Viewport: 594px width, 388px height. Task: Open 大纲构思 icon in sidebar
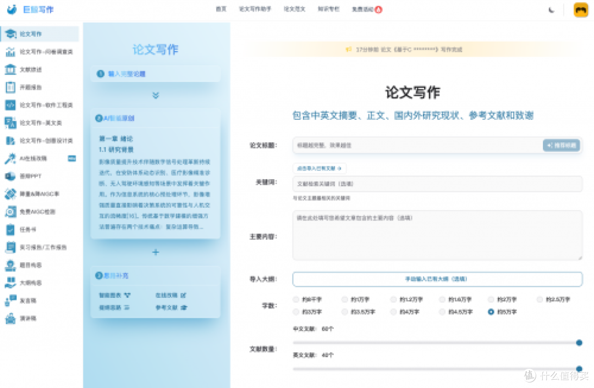click(x=10, y=283)
